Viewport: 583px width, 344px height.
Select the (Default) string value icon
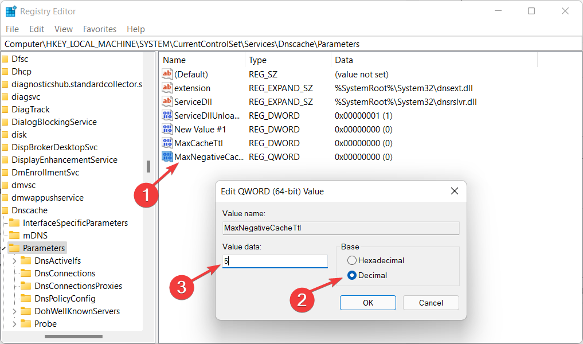coord(167,74)
